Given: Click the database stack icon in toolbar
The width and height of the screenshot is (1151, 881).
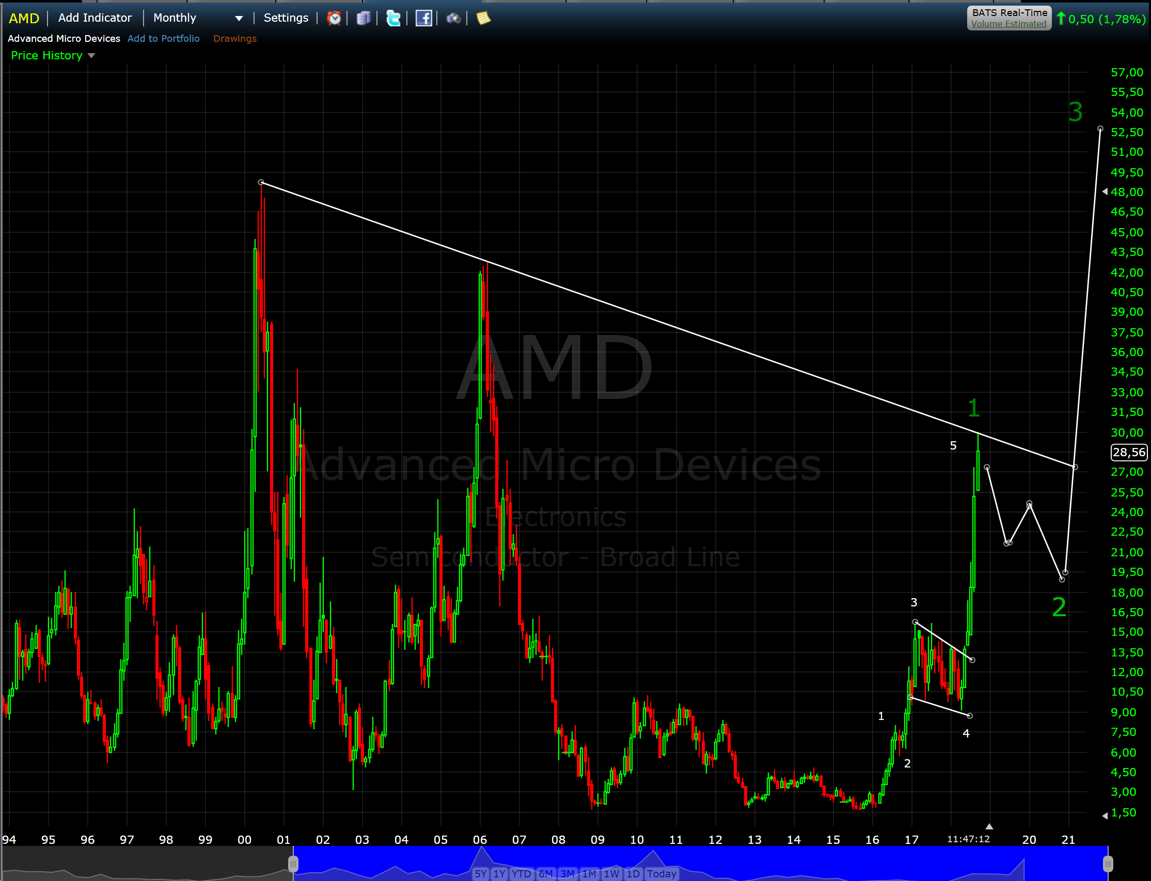Looking at the screenshot, I should coord(364,19).
